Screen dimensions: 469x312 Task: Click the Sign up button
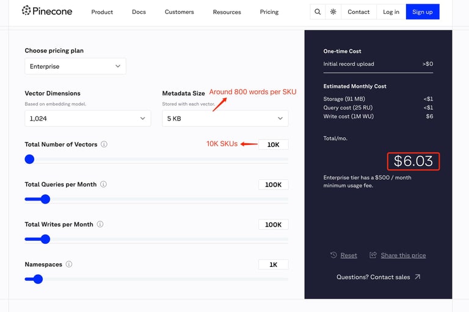click(423, 12)
